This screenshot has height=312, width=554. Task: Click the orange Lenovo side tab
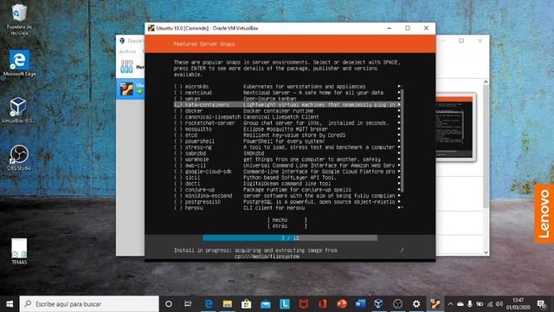544,214
